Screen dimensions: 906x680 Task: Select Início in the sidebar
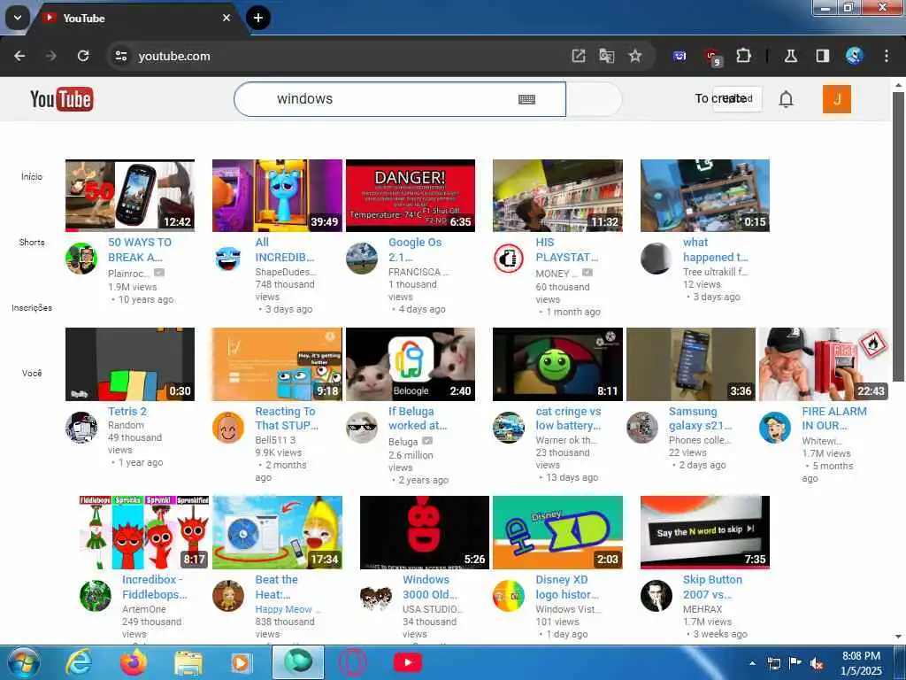coord(32,176)
